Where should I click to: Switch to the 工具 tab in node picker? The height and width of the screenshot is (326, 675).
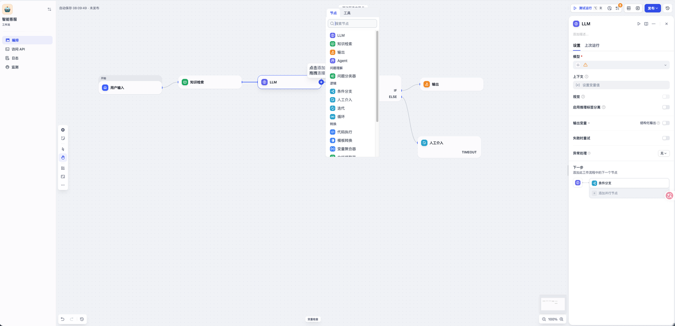point(347,13)
